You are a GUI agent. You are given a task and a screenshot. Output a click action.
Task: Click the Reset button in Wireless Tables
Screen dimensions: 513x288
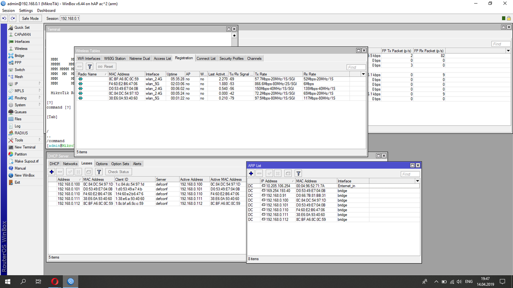(x=105, y=66)
